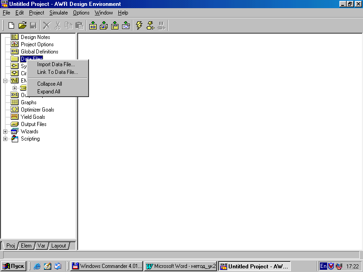Select the Graphs tree label
Screen dimensions: 363x272
coord(29,102)
